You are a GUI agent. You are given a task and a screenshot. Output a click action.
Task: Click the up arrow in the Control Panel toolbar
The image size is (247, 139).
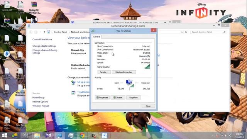(x=44, y=32)
